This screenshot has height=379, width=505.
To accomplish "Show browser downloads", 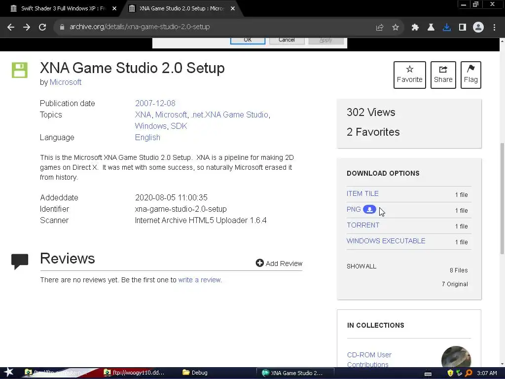I will 447,28.
